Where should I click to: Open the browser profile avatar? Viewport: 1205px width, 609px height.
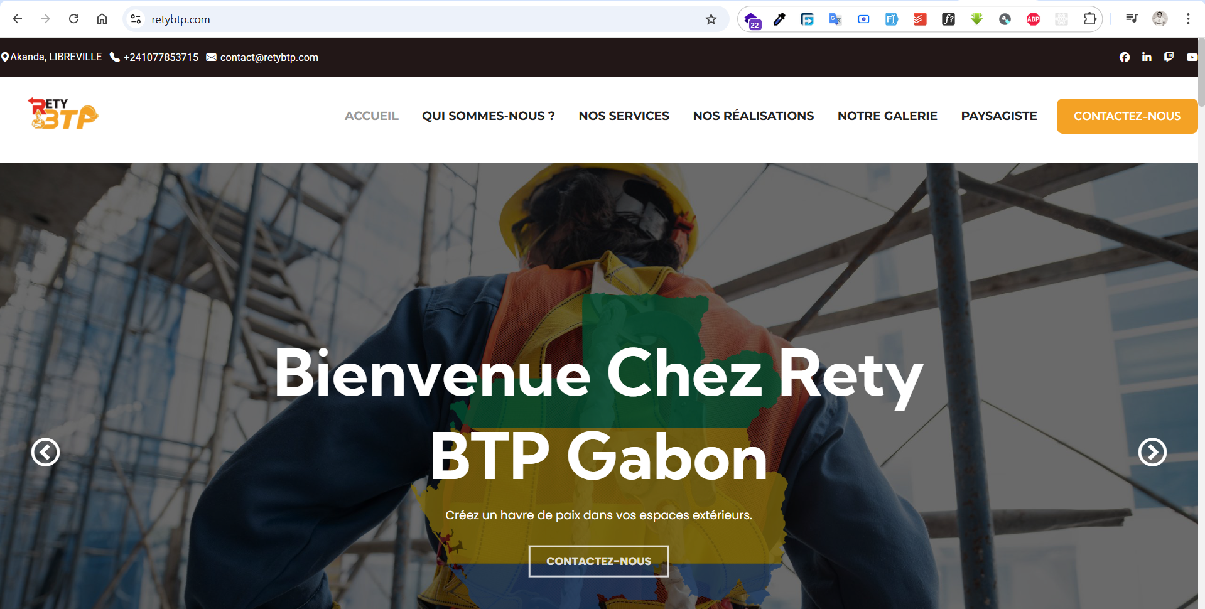(x=1160, y=19)
